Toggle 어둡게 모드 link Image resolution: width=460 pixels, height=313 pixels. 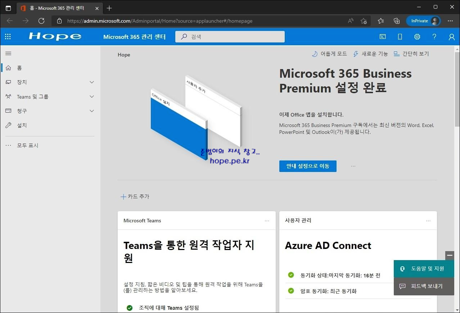coord(329,54)
